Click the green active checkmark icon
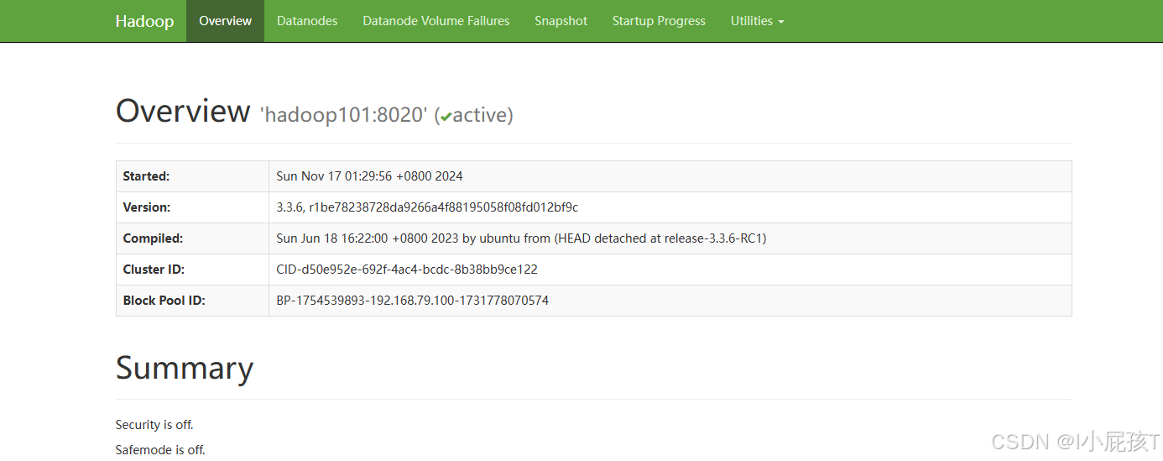Image resolution: width=1163 pixels, height=461 pixels. [x=446, y=117]
